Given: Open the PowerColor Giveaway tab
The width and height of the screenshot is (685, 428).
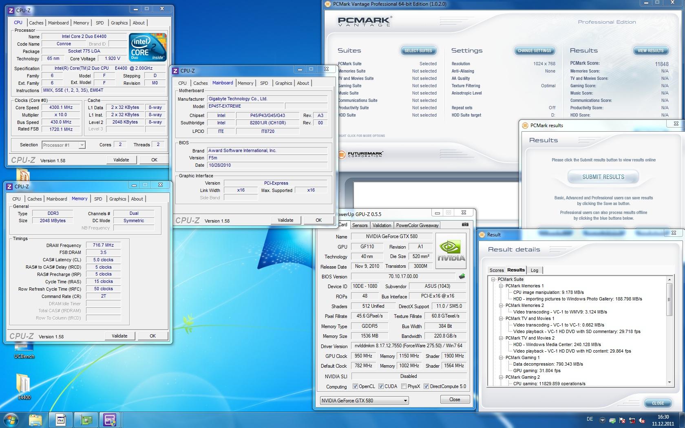Looking at the screenshot, I should click(x=417, y=225).
